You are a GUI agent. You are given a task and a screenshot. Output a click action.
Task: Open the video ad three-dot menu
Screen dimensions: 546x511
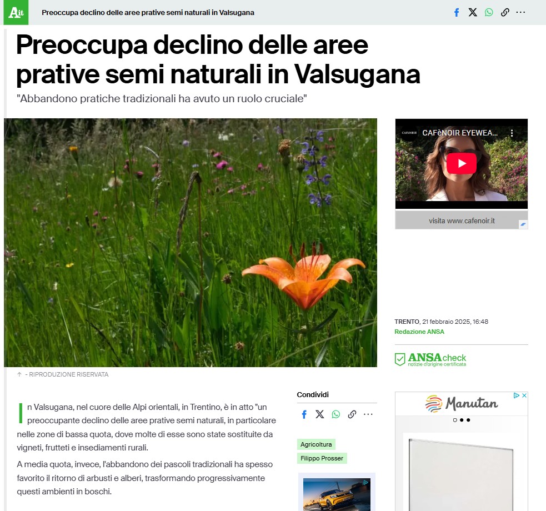[512, 133]
